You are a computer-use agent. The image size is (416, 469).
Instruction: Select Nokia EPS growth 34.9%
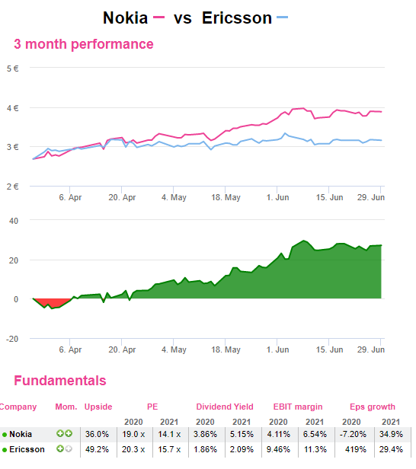coord(391,434)
